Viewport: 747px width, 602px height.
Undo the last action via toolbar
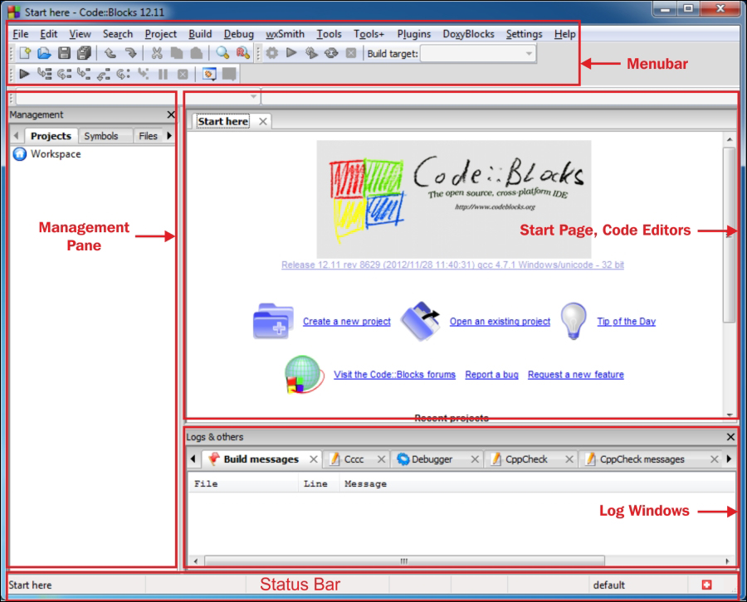point(110,53)
